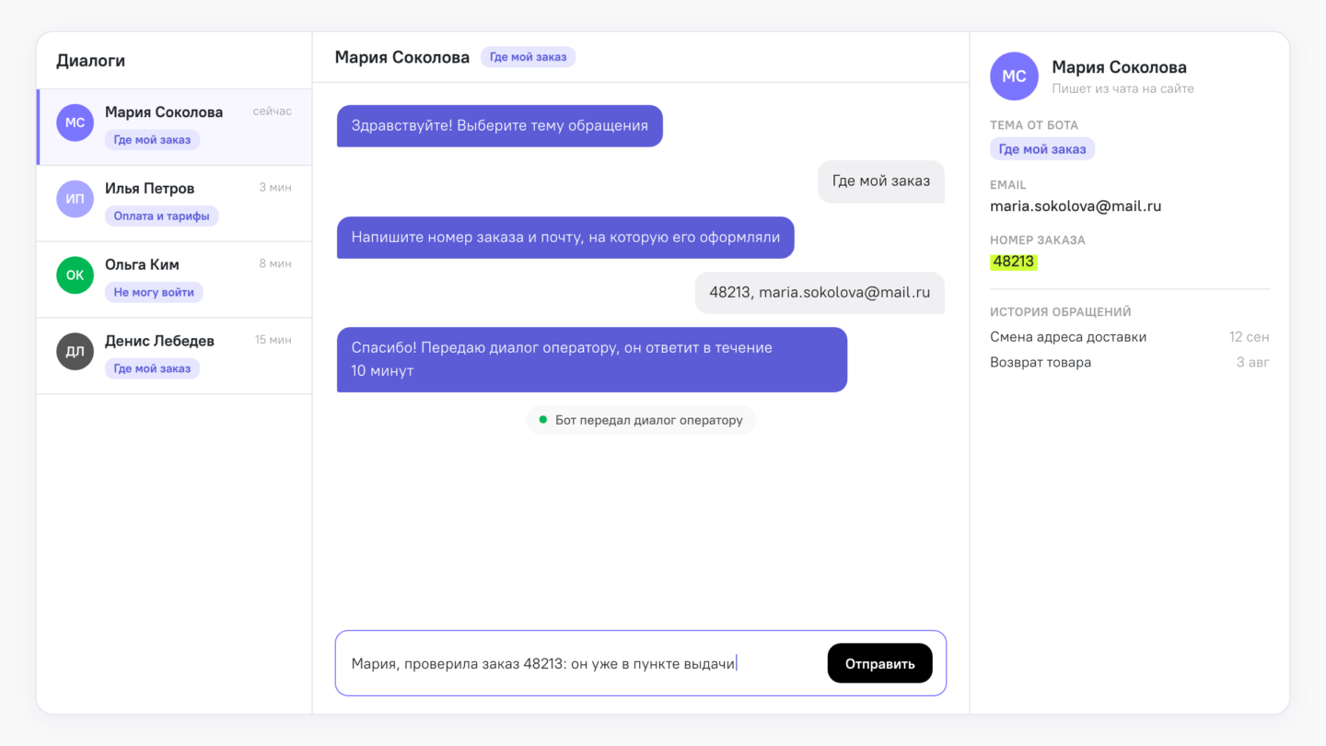
Task: Open 'Возврат товара' history entry
Action: click(1130, 362)
